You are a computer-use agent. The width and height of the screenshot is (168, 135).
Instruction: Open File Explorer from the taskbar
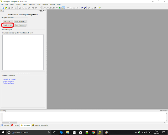click(x=68, y=132)
